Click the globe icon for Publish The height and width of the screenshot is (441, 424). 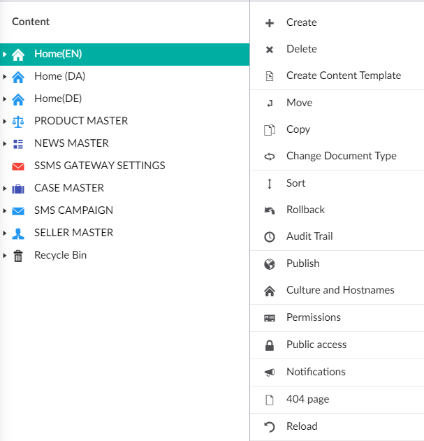point(270,264)
